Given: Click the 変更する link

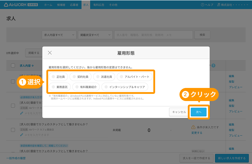Looking at the screenshot, I should [x=197, y=133].
